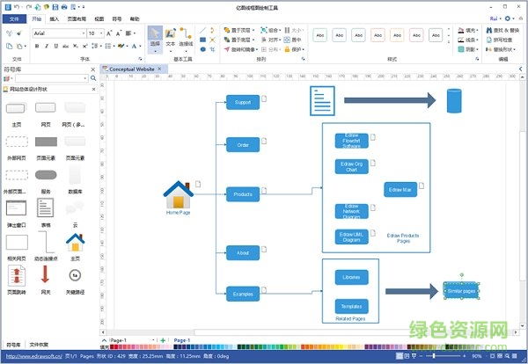Pick the Home Page house shape in library
The width and height of the screenshot is (528, 364).
[75, 242]
